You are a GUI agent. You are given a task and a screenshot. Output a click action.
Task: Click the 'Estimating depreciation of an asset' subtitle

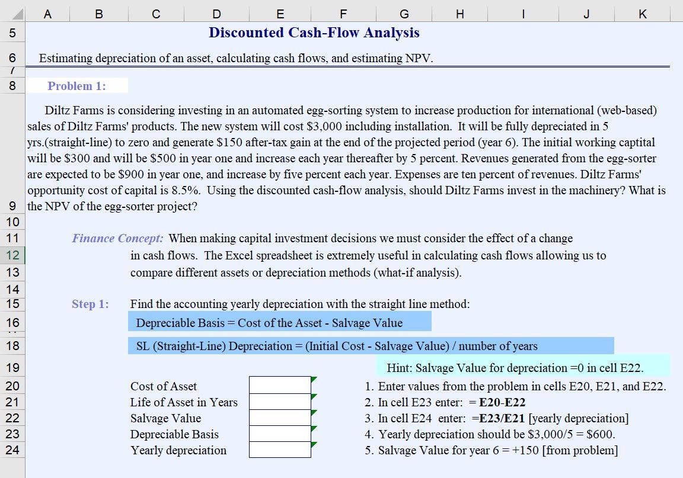click(236, 58)
